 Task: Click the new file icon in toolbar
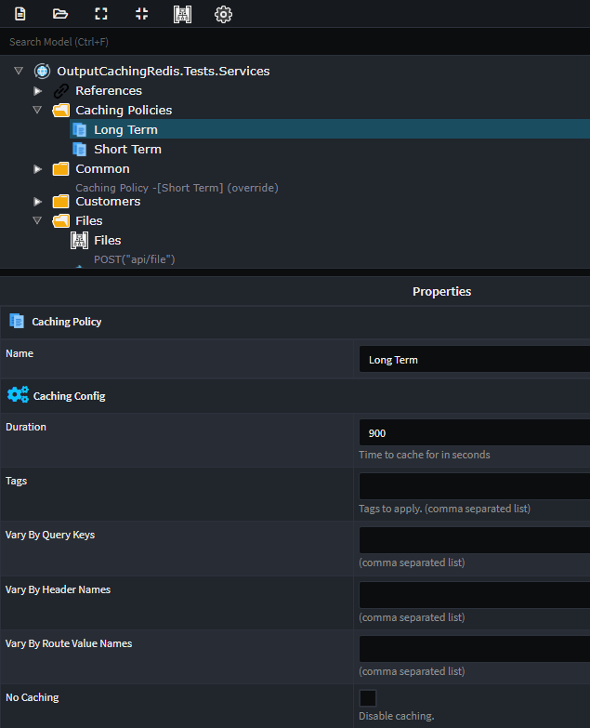20,14
